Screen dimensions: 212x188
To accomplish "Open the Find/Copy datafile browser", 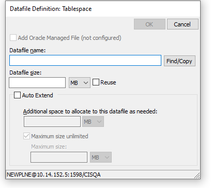I will tap(179, 61).
